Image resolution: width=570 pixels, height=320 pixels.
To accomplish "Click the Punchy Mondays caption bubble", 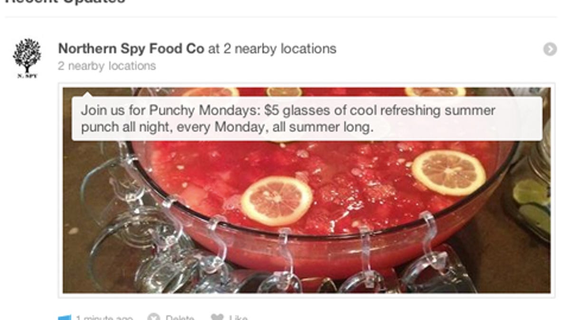I will click(x=306, y=119).
